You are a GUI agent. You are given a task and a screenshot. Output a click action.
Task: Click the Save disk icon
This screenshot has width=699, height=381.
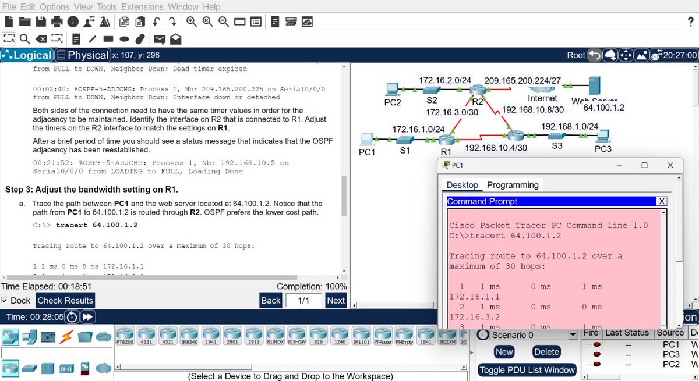click(x=41, y=22)
